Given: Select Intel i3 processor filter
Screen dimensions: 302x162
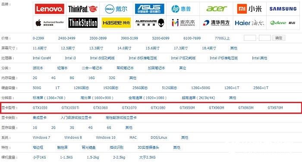Looking at the screenshot, I should 70,58.
